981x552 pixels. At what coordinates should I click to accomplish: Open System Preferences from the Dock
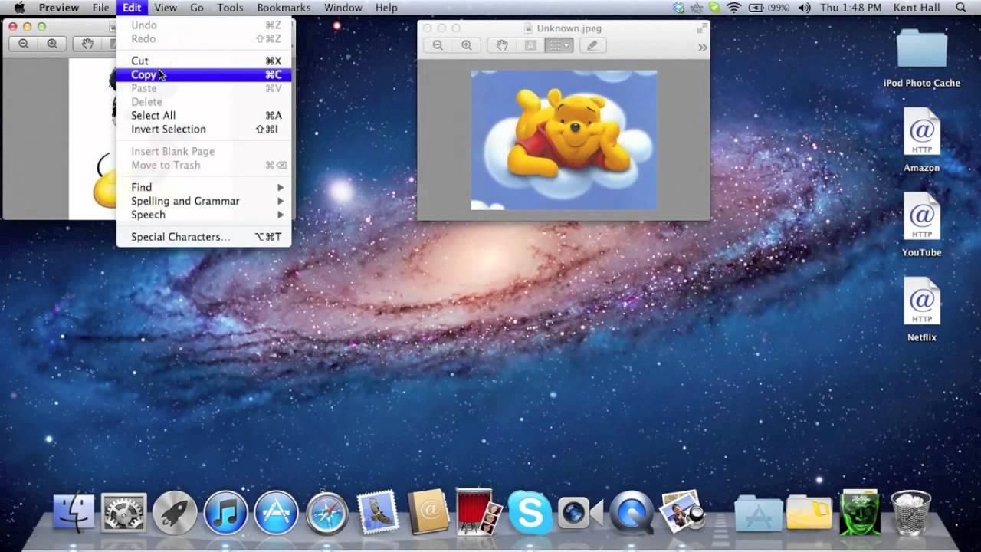(x=123, y=513)
